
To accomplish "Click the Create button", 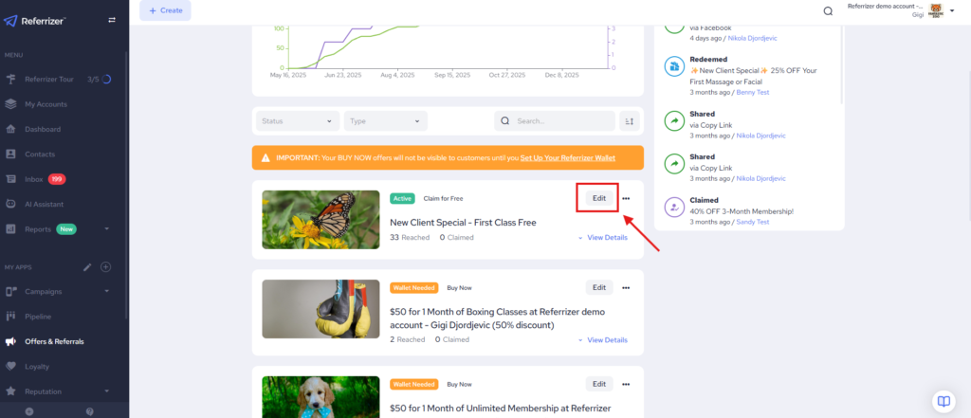I will point(165,10).
